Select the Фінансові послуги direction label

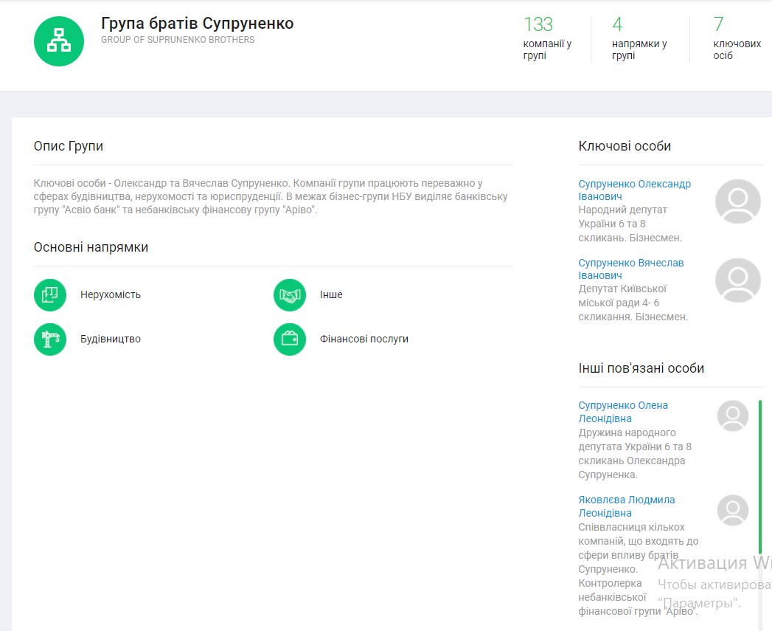click(x=364, y=339)
